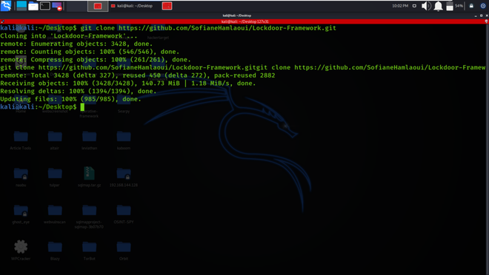Click the green terminal cursor block
This screenshot has width=489, height=275.
(82, 107)
